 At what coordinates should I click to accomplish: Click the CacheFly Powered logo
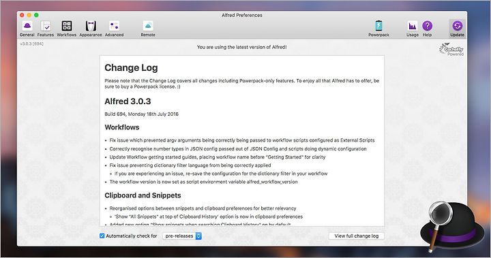tap(451, 50)
